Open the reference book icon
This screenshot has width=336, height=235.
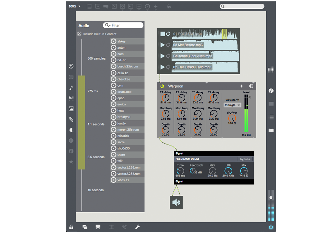click(x=271, y=130)
